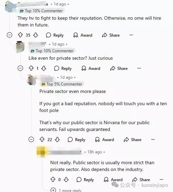Downvote the comment with 35 points

click(x=36, y=35)
